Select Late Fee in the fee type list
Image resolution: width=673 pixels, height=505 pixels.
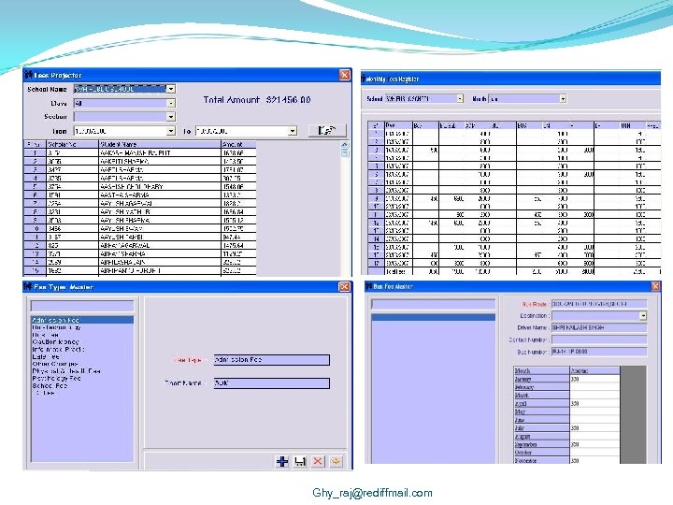(x=46, y=356)
